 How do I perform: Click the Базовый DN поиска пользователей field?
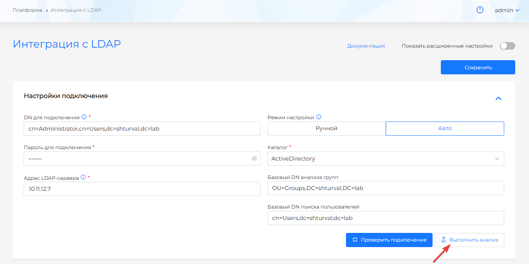386,218
